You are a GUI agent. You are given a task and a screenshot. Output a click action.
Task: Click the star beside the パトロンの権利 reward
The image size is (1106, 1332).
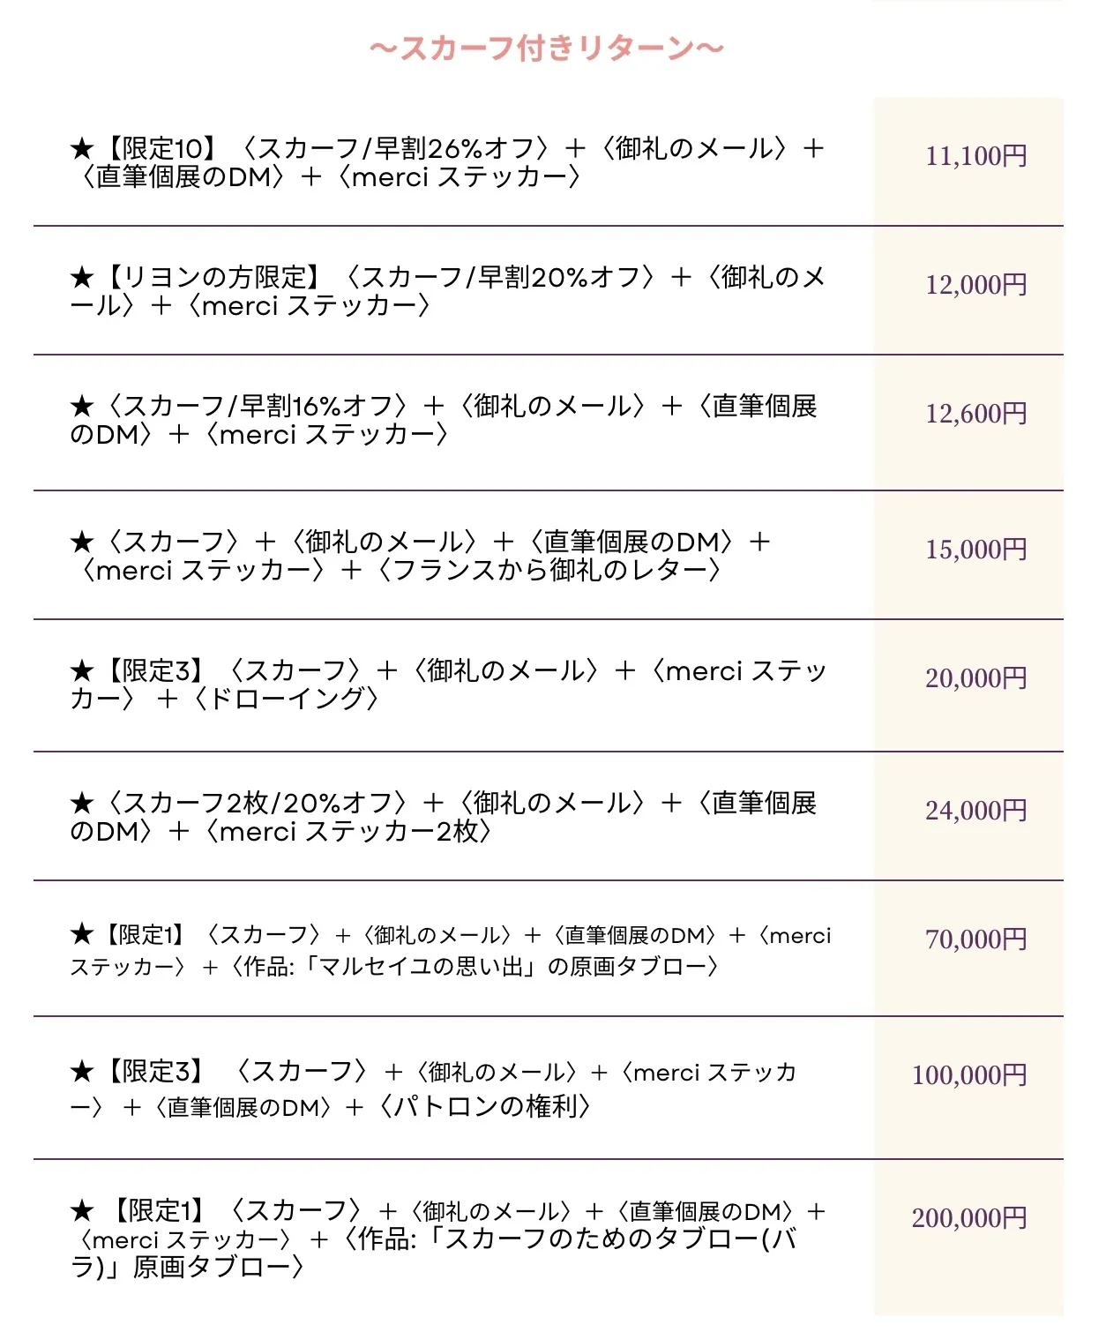(x=82, y=1072)
